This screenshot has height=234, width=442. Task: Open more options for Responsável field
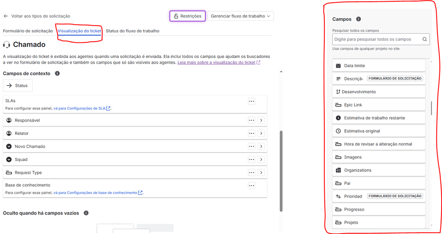point(251,120)
